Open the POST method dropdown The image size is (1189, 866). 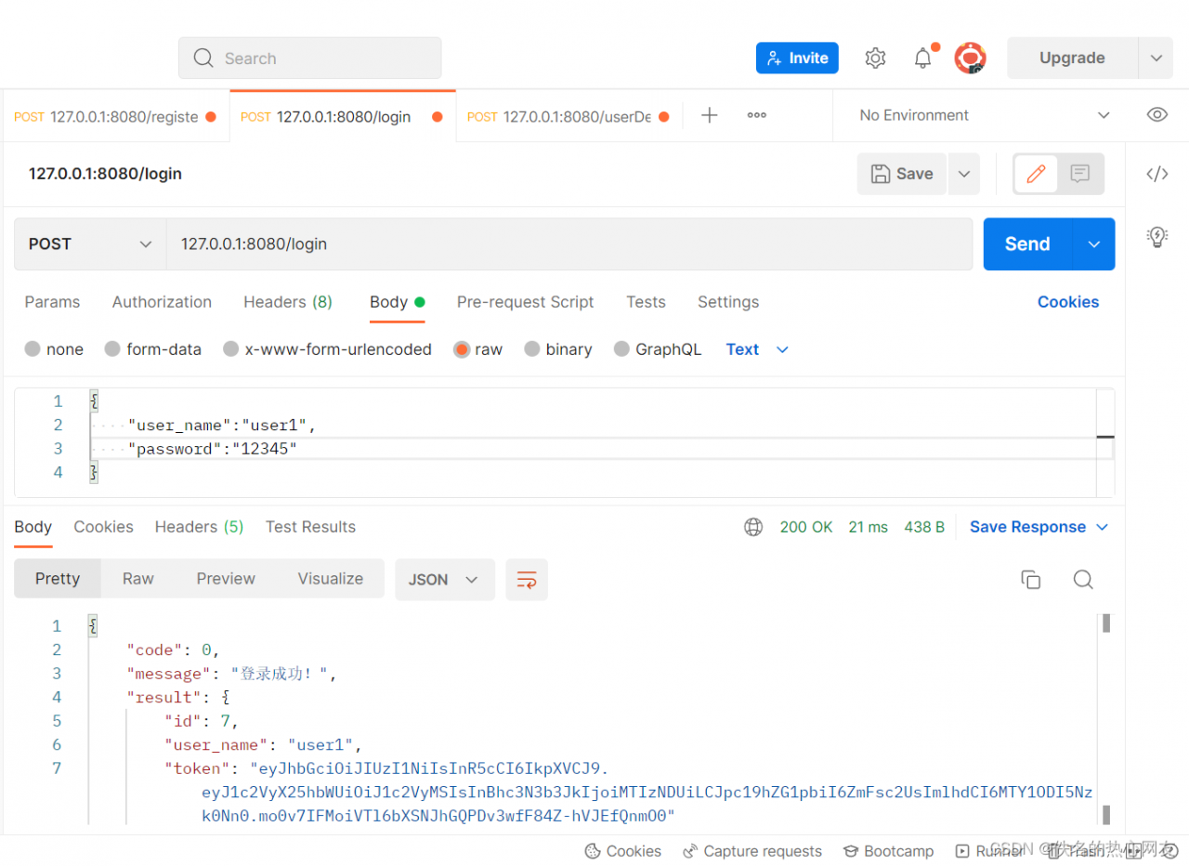click(90, 244)
